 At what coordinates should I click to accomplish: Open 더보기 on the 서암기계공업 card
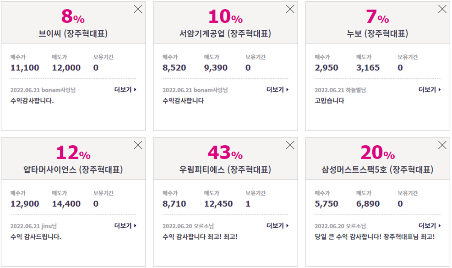pyautogui.click(x=278, y=90)
